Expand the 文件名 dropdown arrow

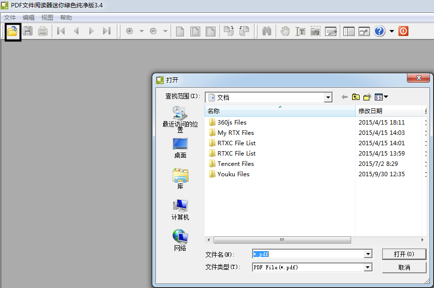click(368, 254)
